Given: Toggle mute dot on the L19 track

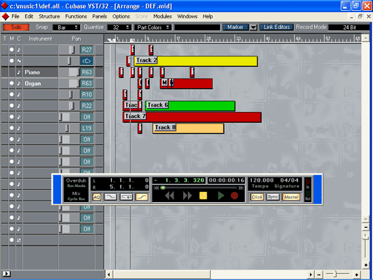Looking at the screenshot, I should (12, 128).
